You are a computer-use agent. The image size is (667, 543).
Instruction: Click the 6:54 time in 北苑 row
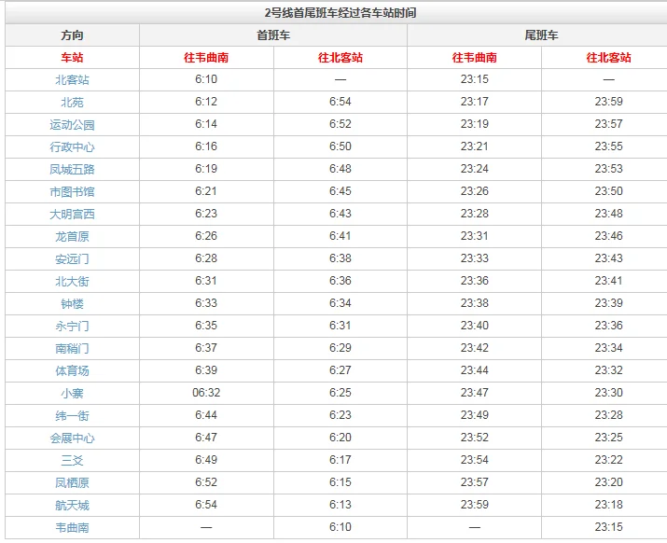point(340,102)
